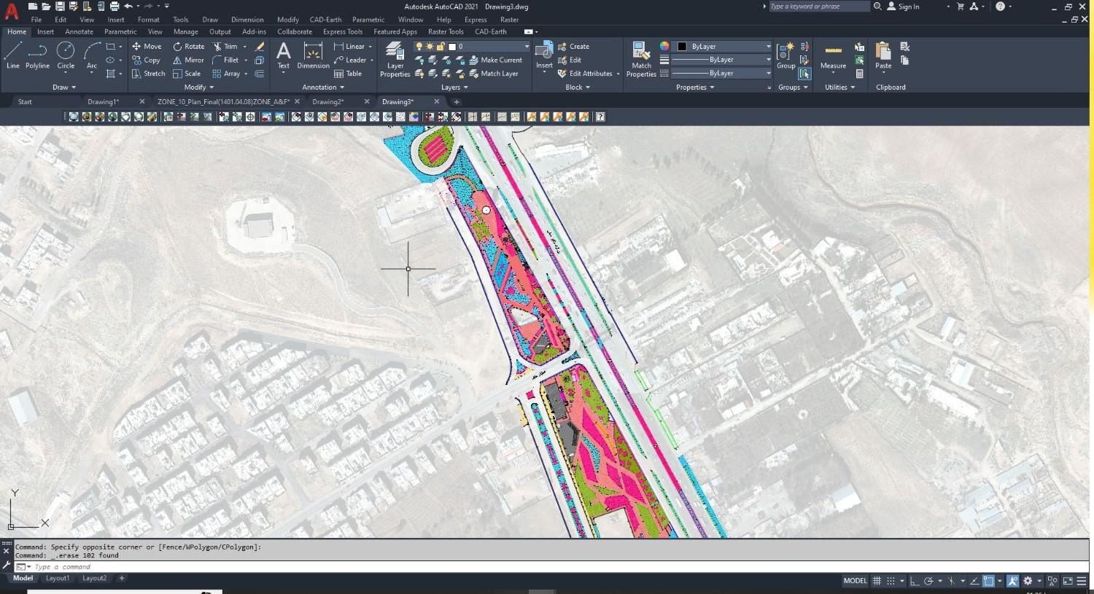Toggle object snap in the status bar
Screen dimensions: 1094x594
(x=988, y=581)
